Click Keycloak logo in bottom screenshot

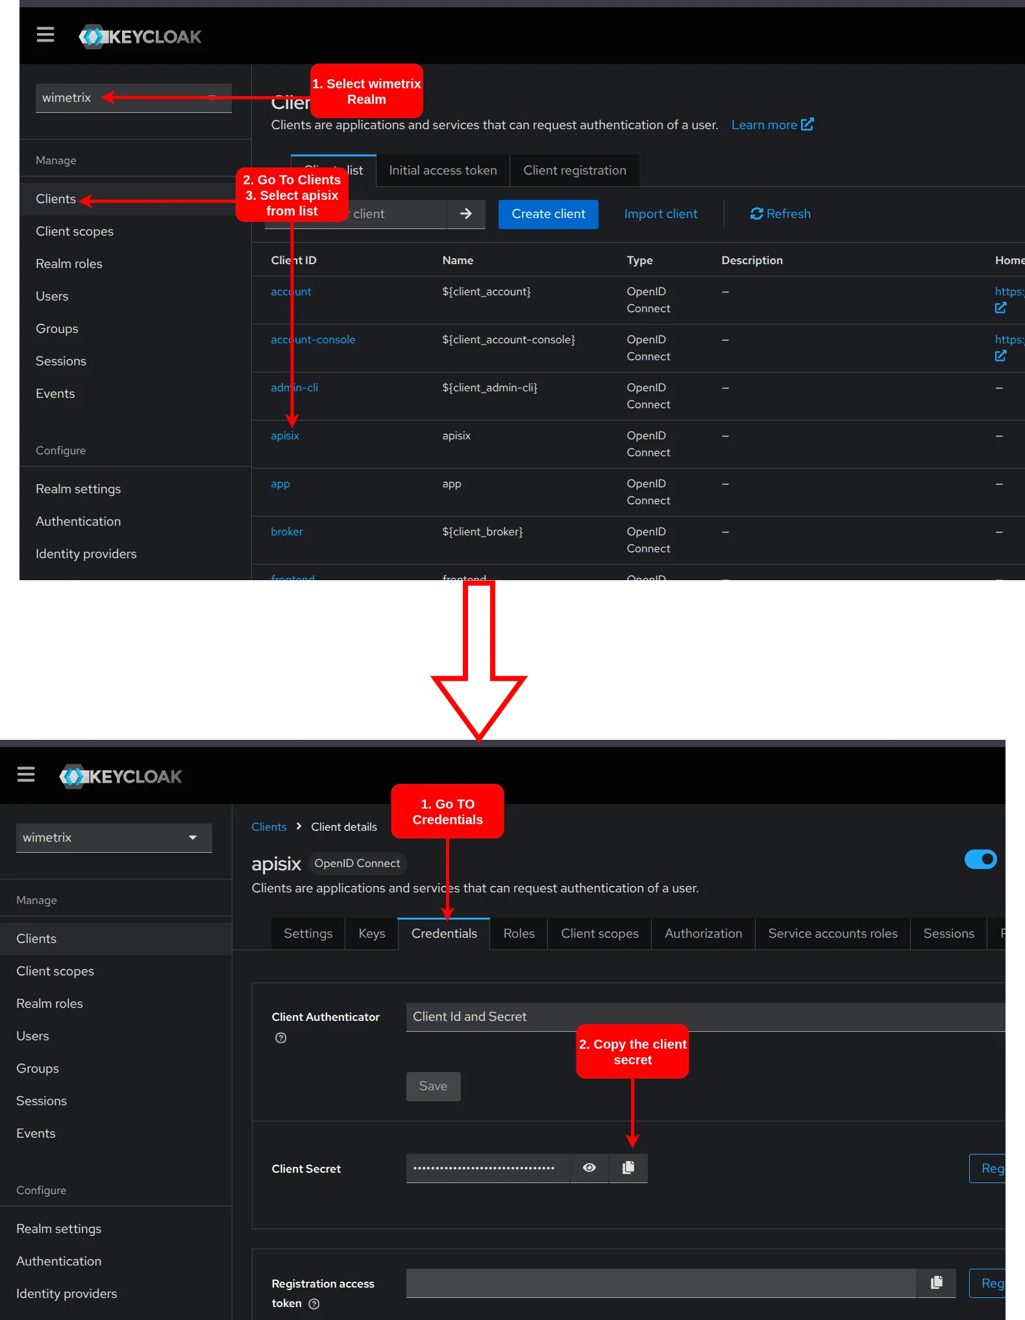pyautogui.click(x=121, y=776)
